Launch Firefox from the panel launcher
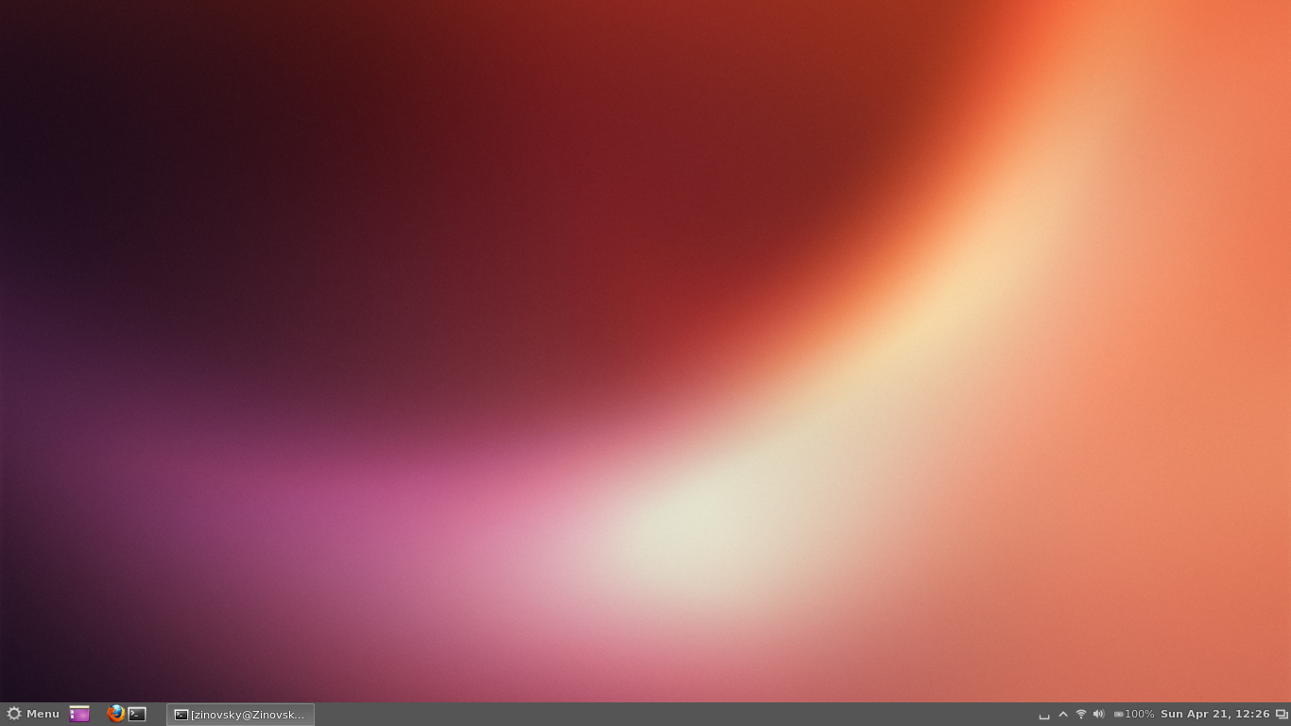This screenshot has height=726, width=1291. point(116,714)
